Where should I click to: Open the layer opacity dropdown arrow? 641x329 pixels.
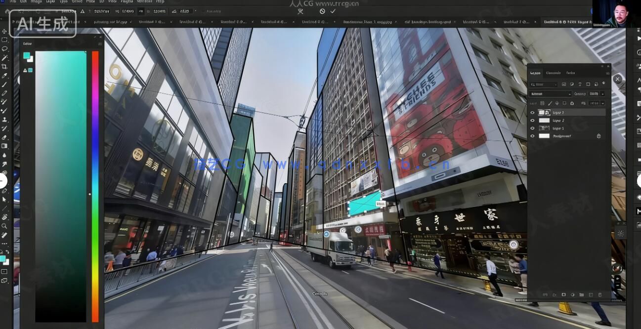coord(602,94)
